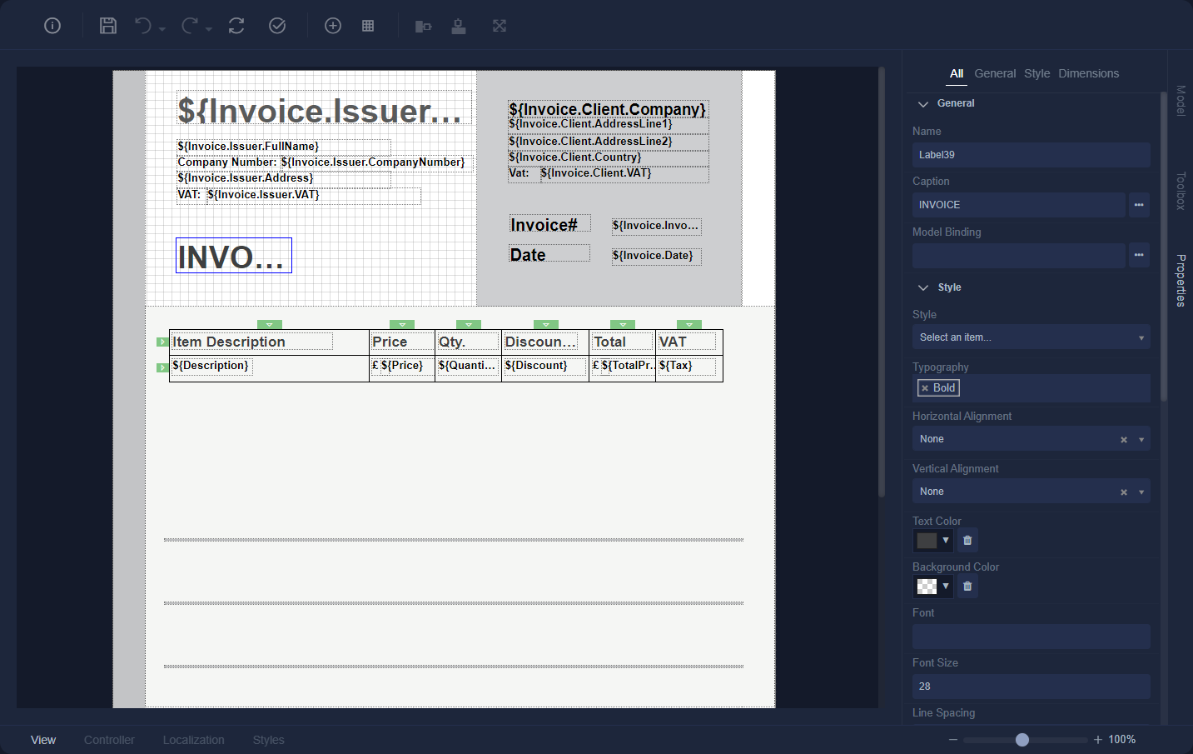This screenshot has height=754, width=1193.
Task: Toggle the grid icon in toolbar
Action: pos(368,26)
